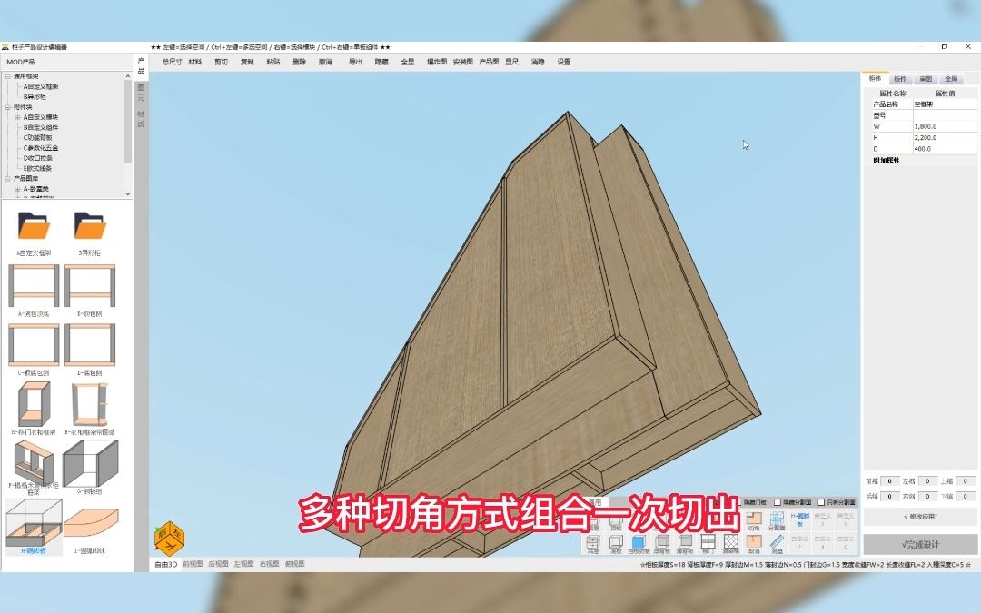Click the 测量 measuring tool icon
This screenshot has width=981, height=613.
click(x=778, y=543)
